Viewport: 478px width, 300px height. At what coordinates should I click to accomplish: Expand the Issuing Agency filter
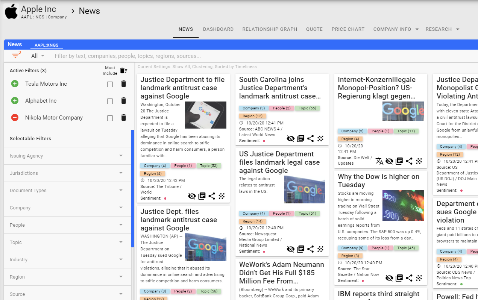coord(67,156)
